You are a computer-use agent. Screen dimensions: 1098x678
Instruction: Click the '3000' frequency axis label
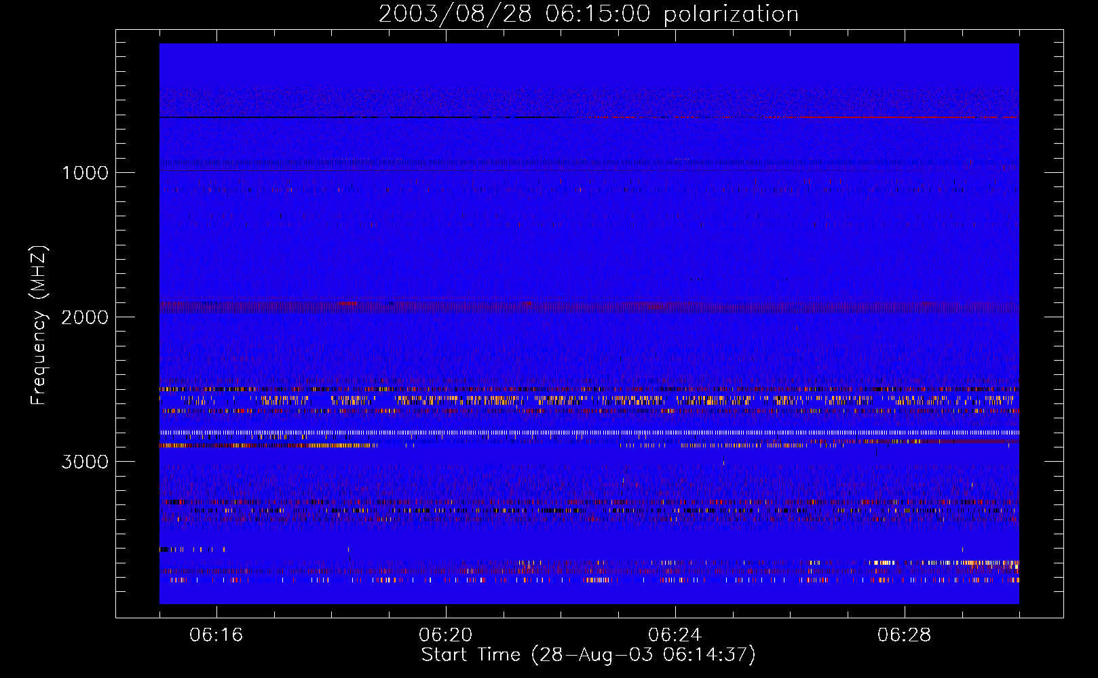click(x=85, y=462)
